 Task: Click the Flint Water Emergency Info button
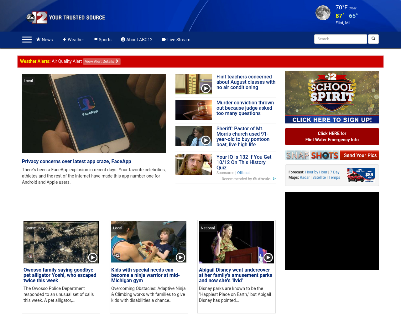[x=332, y=136]
